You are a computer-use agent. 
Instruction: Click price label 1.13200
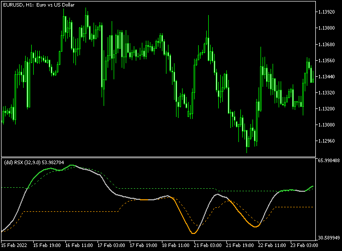[x=326, y=109]
